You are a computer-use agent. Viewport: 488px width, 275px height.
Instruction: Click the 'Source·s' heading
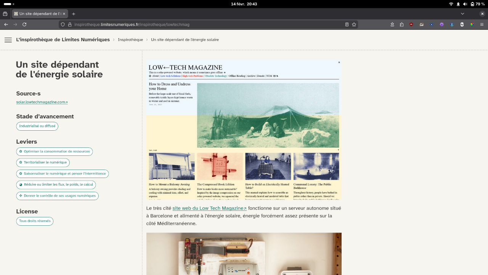(x=28, y=94)
